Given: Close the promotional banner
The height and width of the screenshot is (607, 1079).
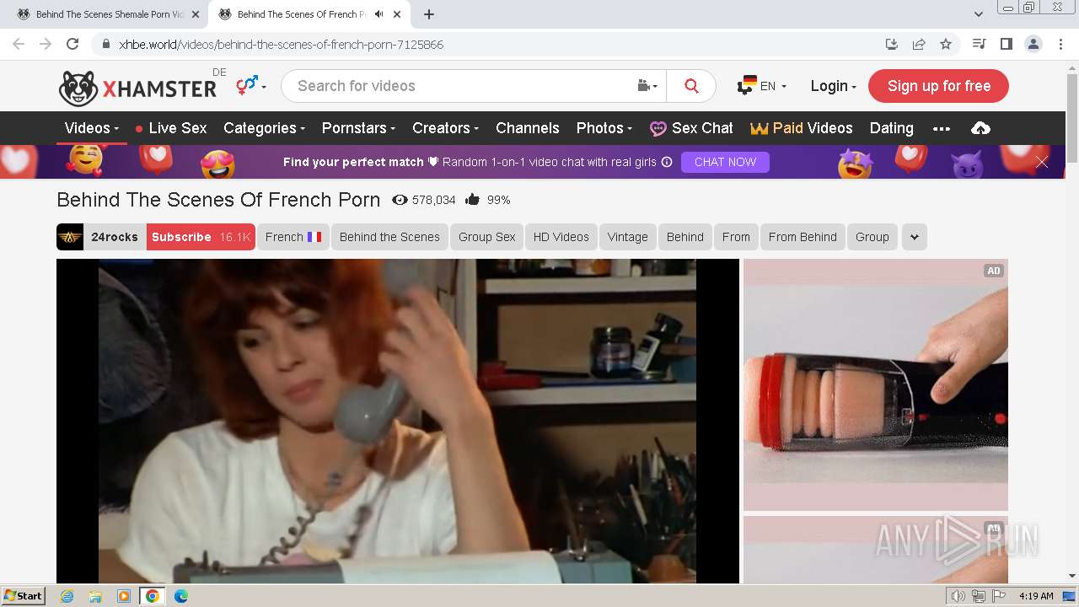Looking at the screenshot, I should [x=1042, y=163].
